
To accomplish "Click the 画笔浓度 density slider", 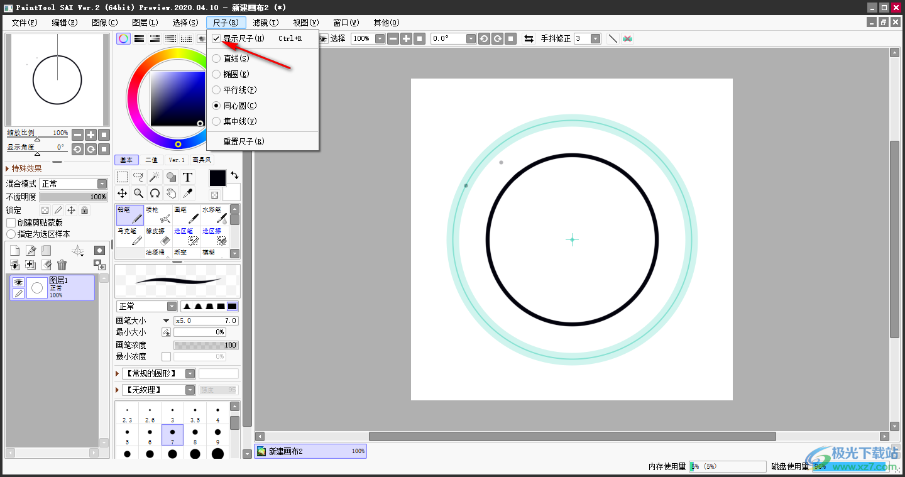I will pyautogui.click(x=206, y=345).
